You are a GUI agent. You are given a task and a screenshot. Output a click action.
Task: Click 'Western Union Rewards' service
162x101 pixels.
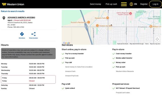coord(125,71)
